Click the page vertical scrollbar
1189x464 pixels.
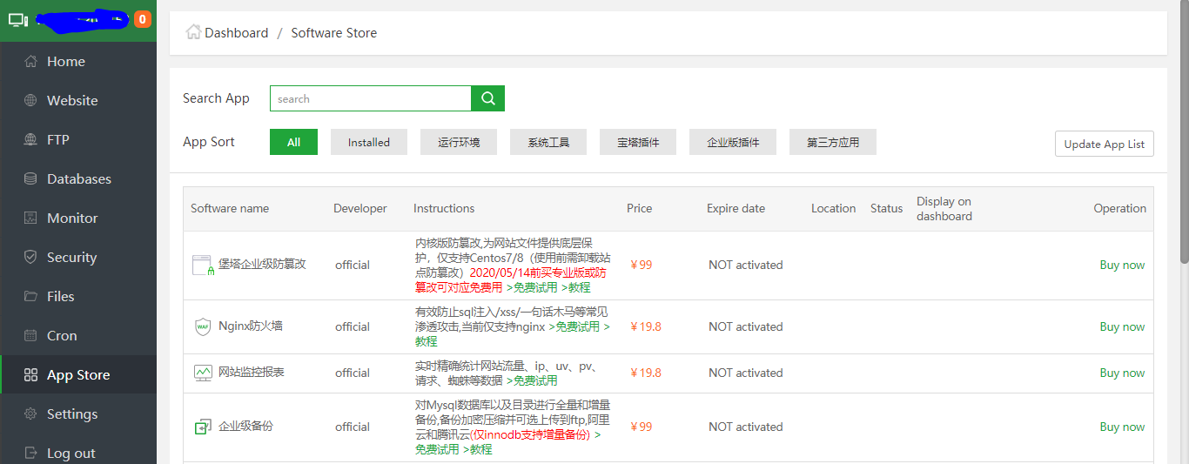1184,131
